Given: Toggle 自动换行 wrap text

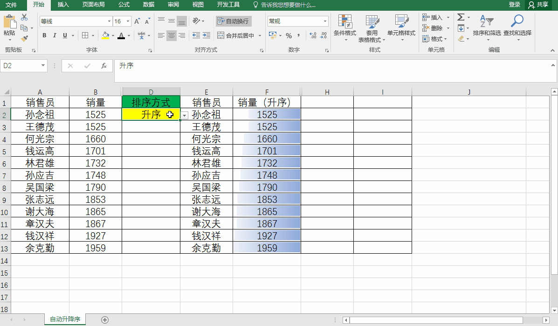Looking at the screenshot, I should coord(233,21).
